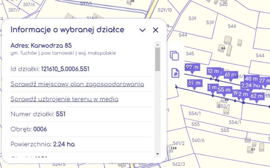Select parcel 545 on the map
This screenshot has height=168, width=270.
click(x=190, y=54)
